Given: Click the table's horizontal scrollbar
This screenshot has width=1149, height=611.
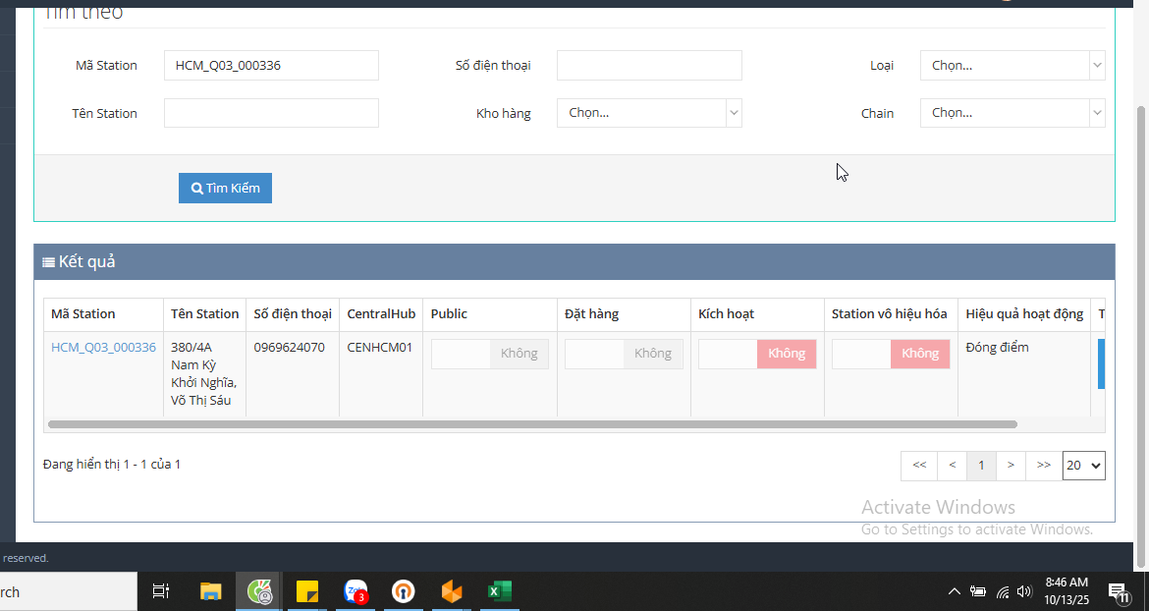Looking at the screenshot, I should point(532,424).
